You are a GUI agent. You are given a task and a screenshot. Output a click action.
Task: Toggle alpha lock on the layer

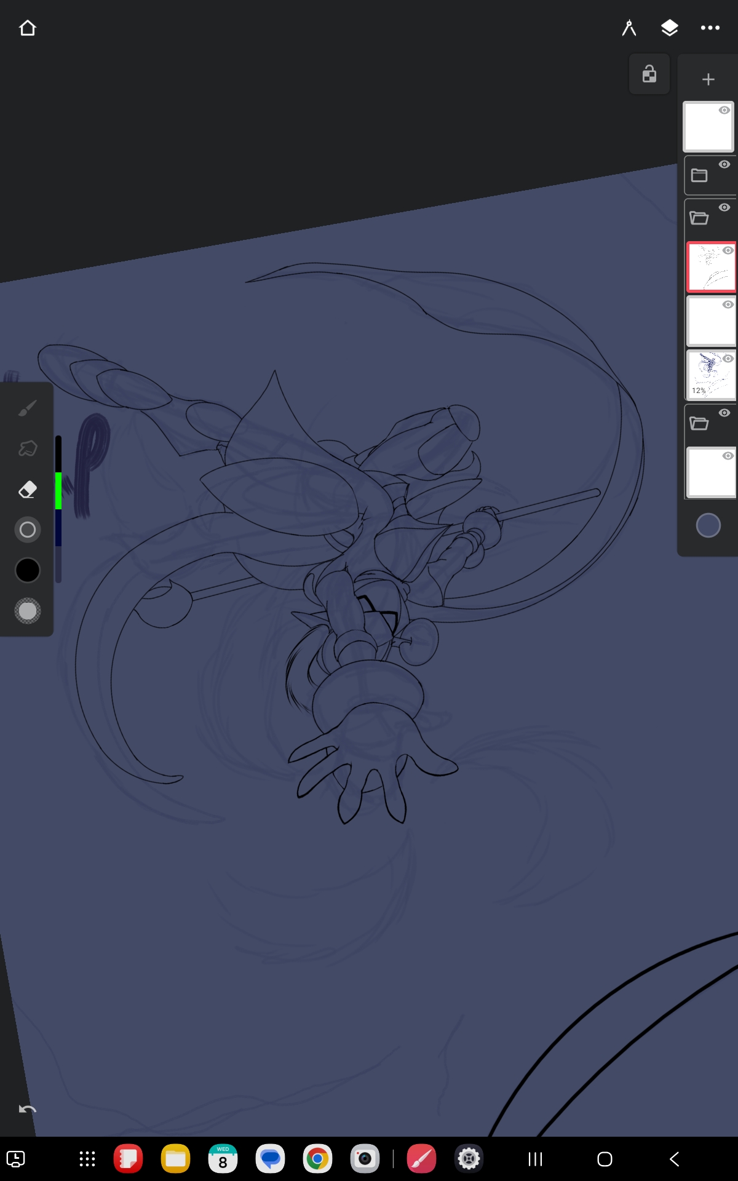(649, 74)
